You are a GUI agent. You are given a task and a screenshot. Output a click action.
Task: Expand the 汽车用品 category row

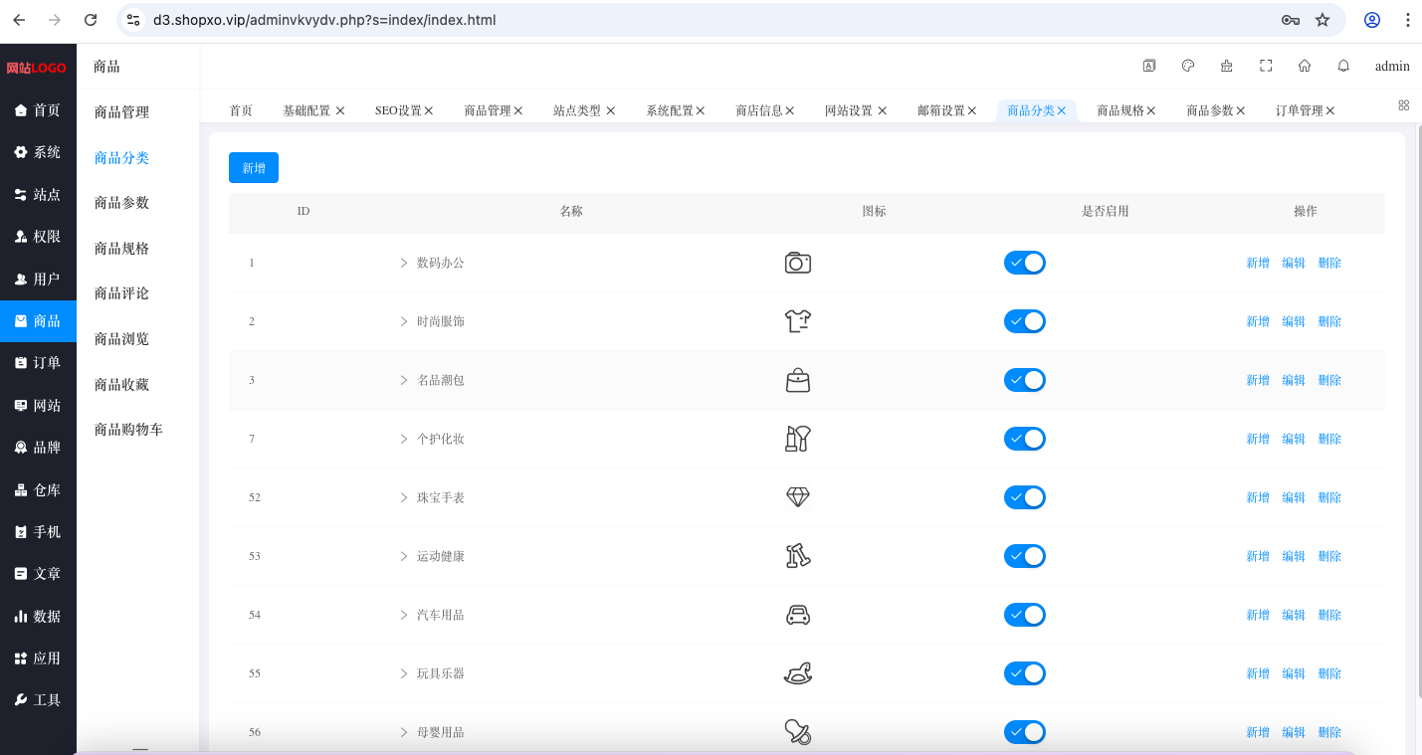click(x=404, y=615)
